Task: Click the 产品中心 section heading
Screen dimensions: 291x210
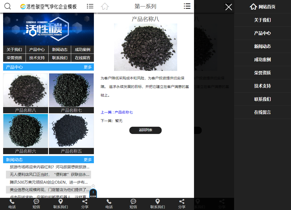Action: coord(14,67)
